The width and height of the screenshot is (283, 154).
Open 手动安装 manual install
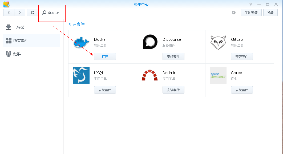point(251,13)
